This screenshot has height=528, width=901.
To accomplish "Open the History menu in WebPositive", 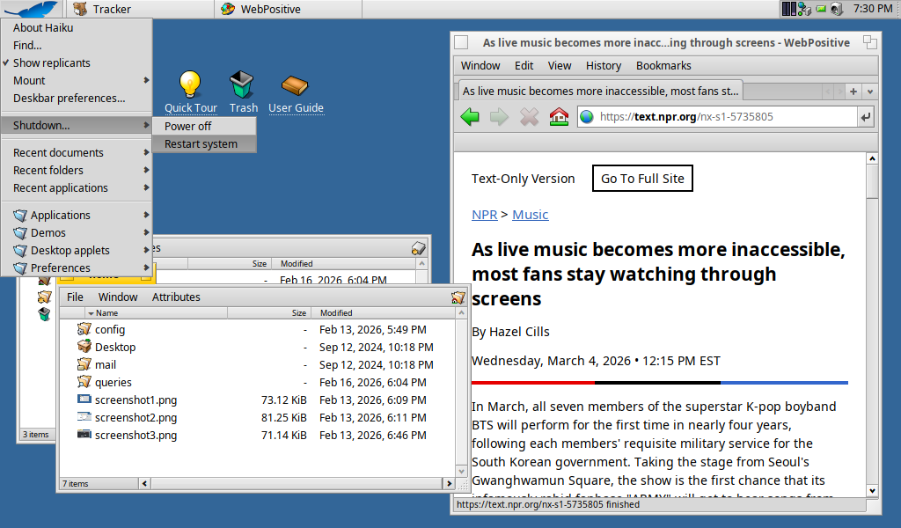I will 604,65.
